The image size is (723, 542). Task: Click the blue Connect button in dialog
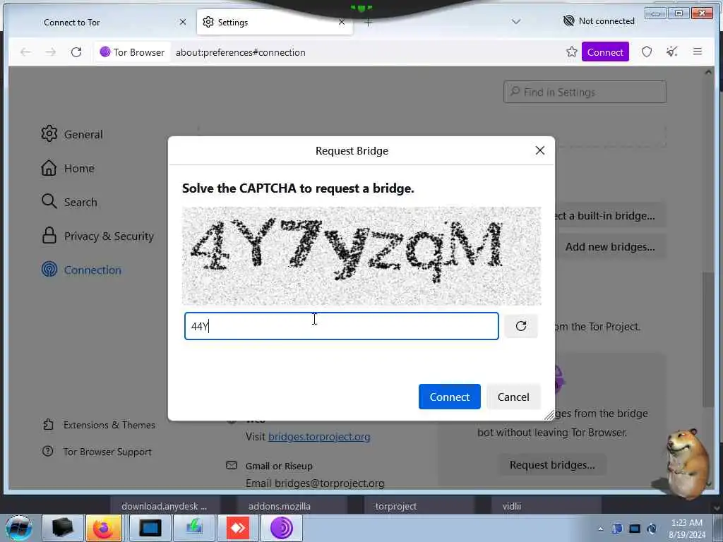click(449, 397)
